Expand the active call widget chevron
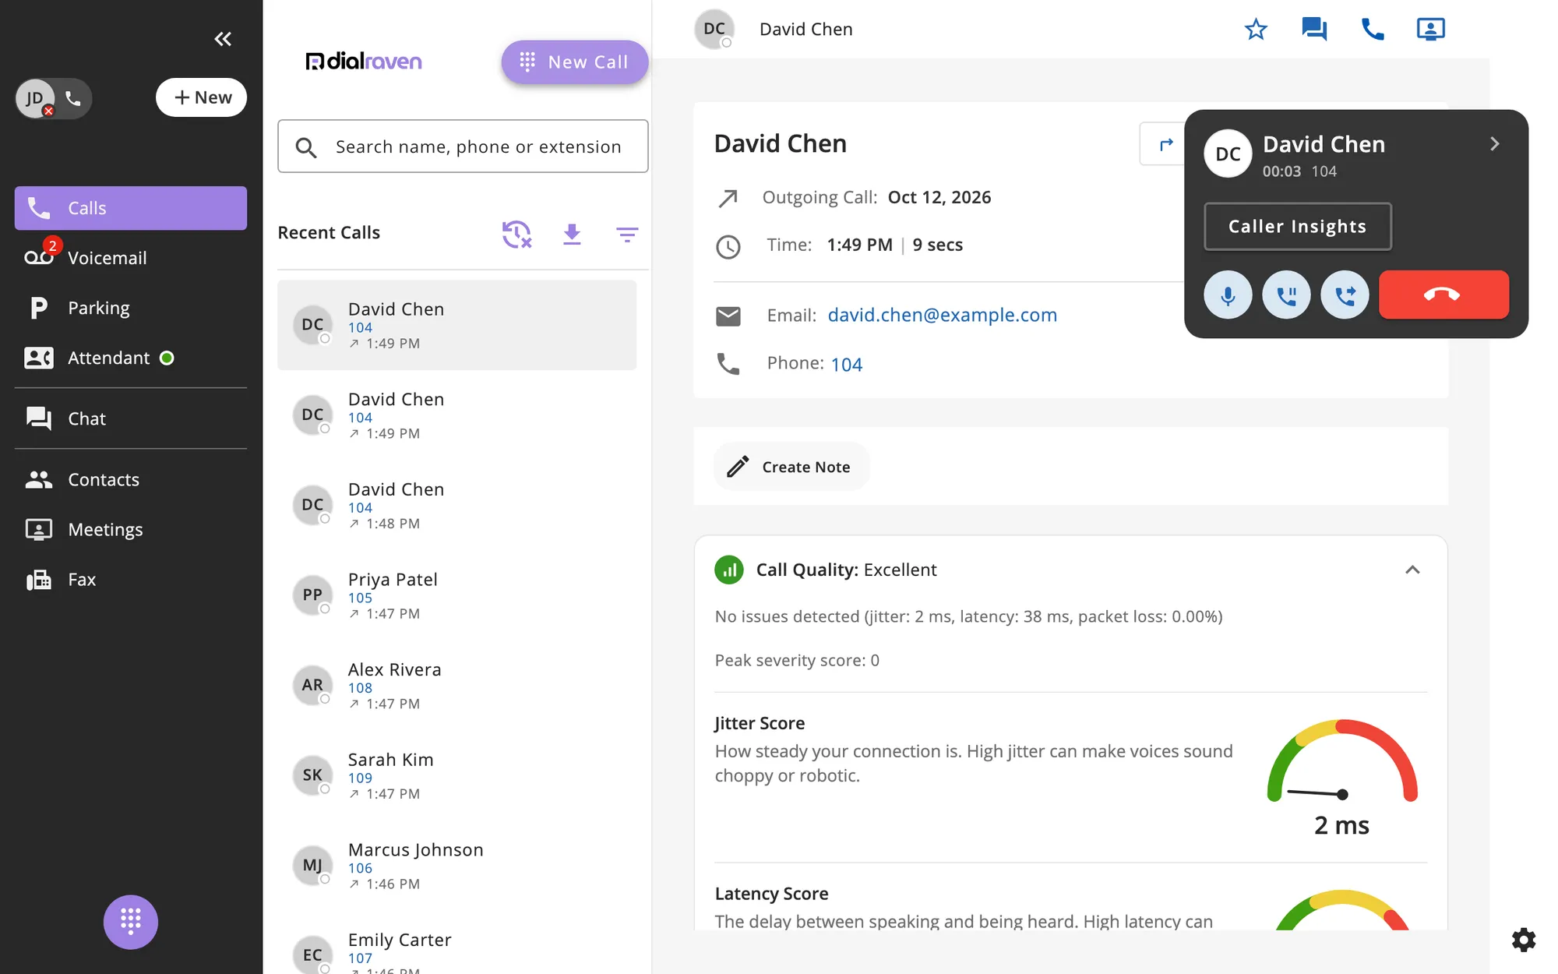Viewport: 1558px width, 974px height. pos(1494,144)
